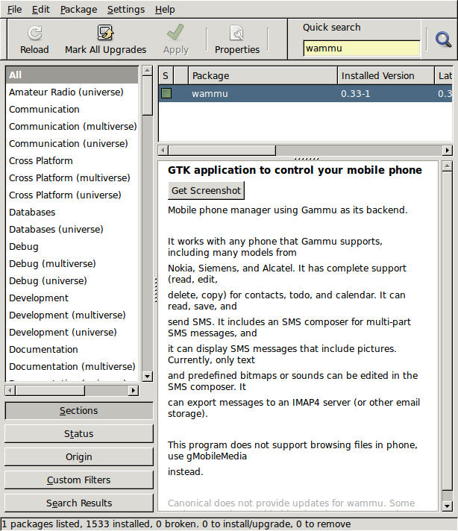Image resolution: width=458 pixels, height=531 pixels.
Task: Click description pane scroll down arrow
Action: (447, 506)
